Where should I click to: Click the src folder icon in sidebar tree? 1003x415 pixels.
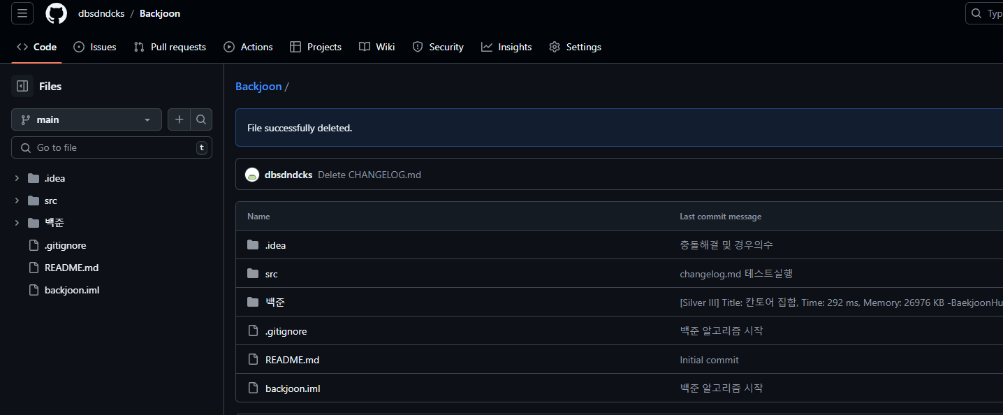click(x=34, y=201)
